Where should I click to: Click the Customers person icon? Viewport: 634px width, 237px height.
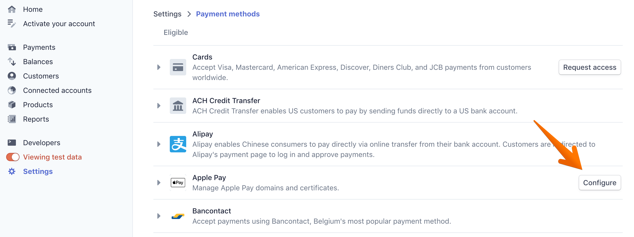(12, 76)
